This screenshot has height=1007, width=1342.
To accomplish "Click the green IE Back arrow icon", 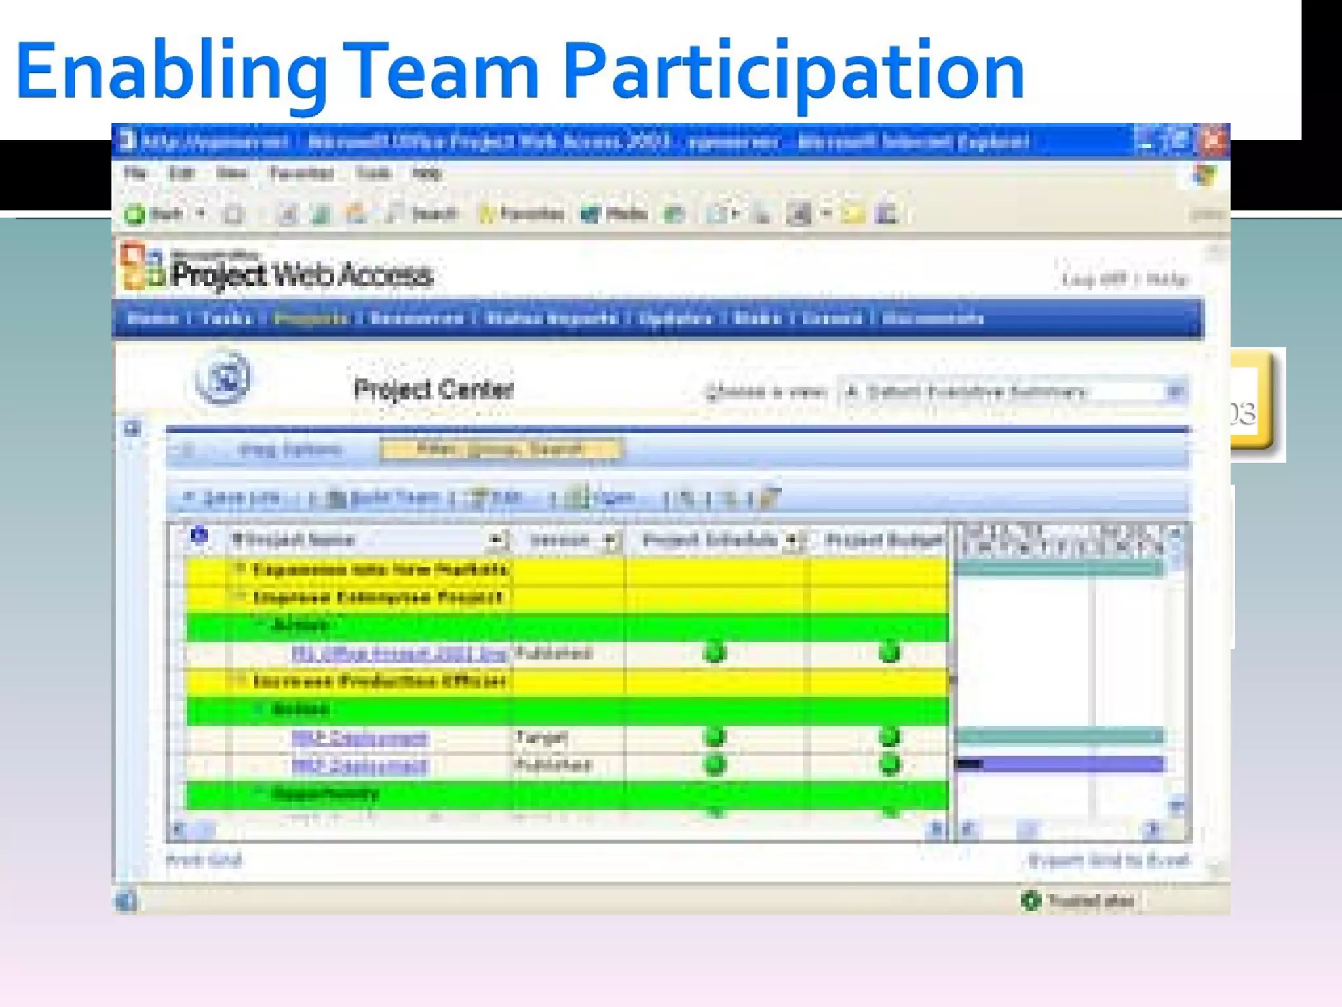I will [x=135, y=214].
